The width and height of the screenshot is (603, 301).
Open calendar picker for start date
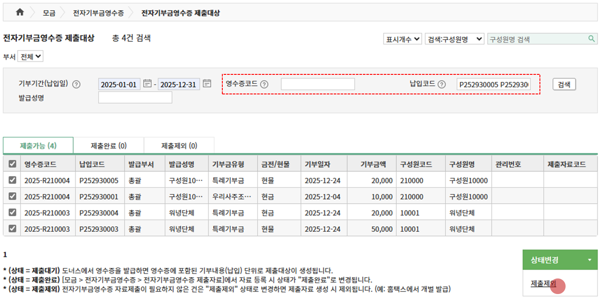(x=147, y=84)
